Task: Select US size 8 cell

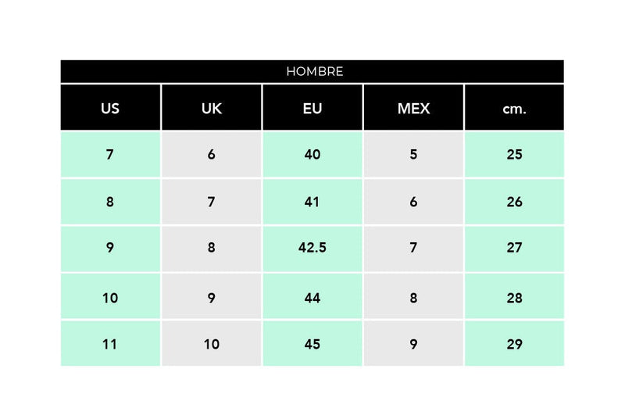Action: (110, 202)
